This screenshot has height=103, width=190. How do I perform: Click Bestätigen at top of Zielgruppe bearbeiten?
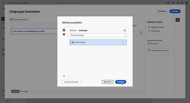point(175,11)
